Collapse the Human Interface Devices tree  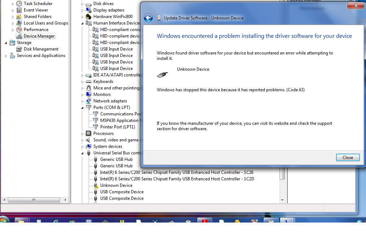81,23
